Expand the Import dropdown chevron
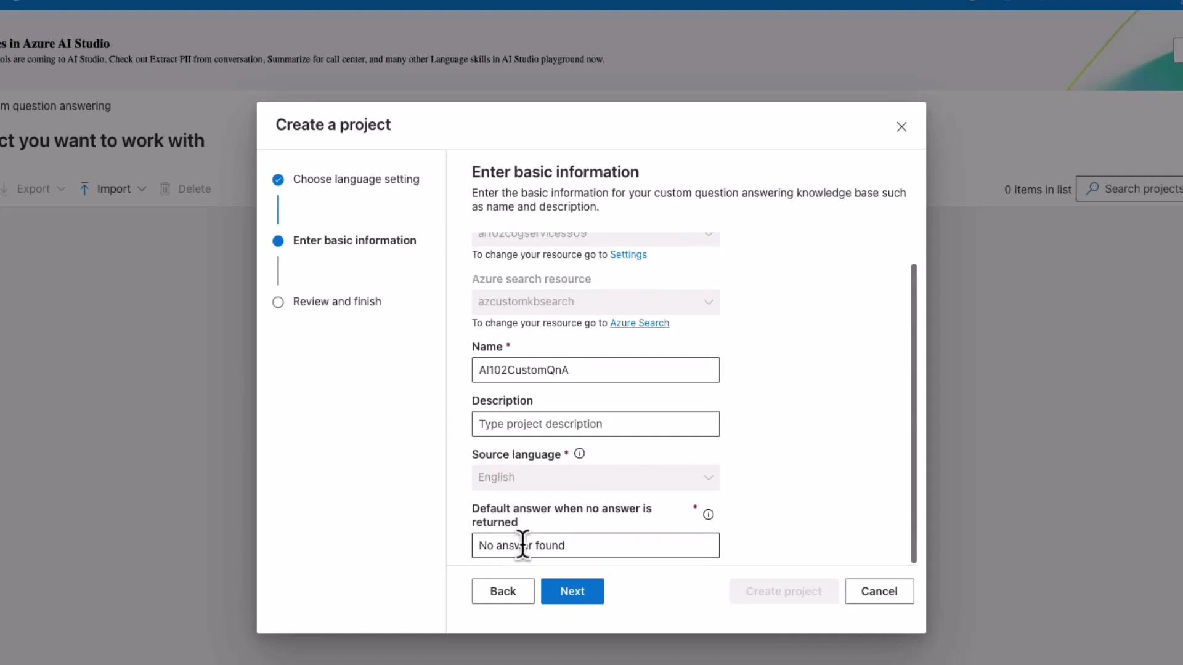 (142, 188)
